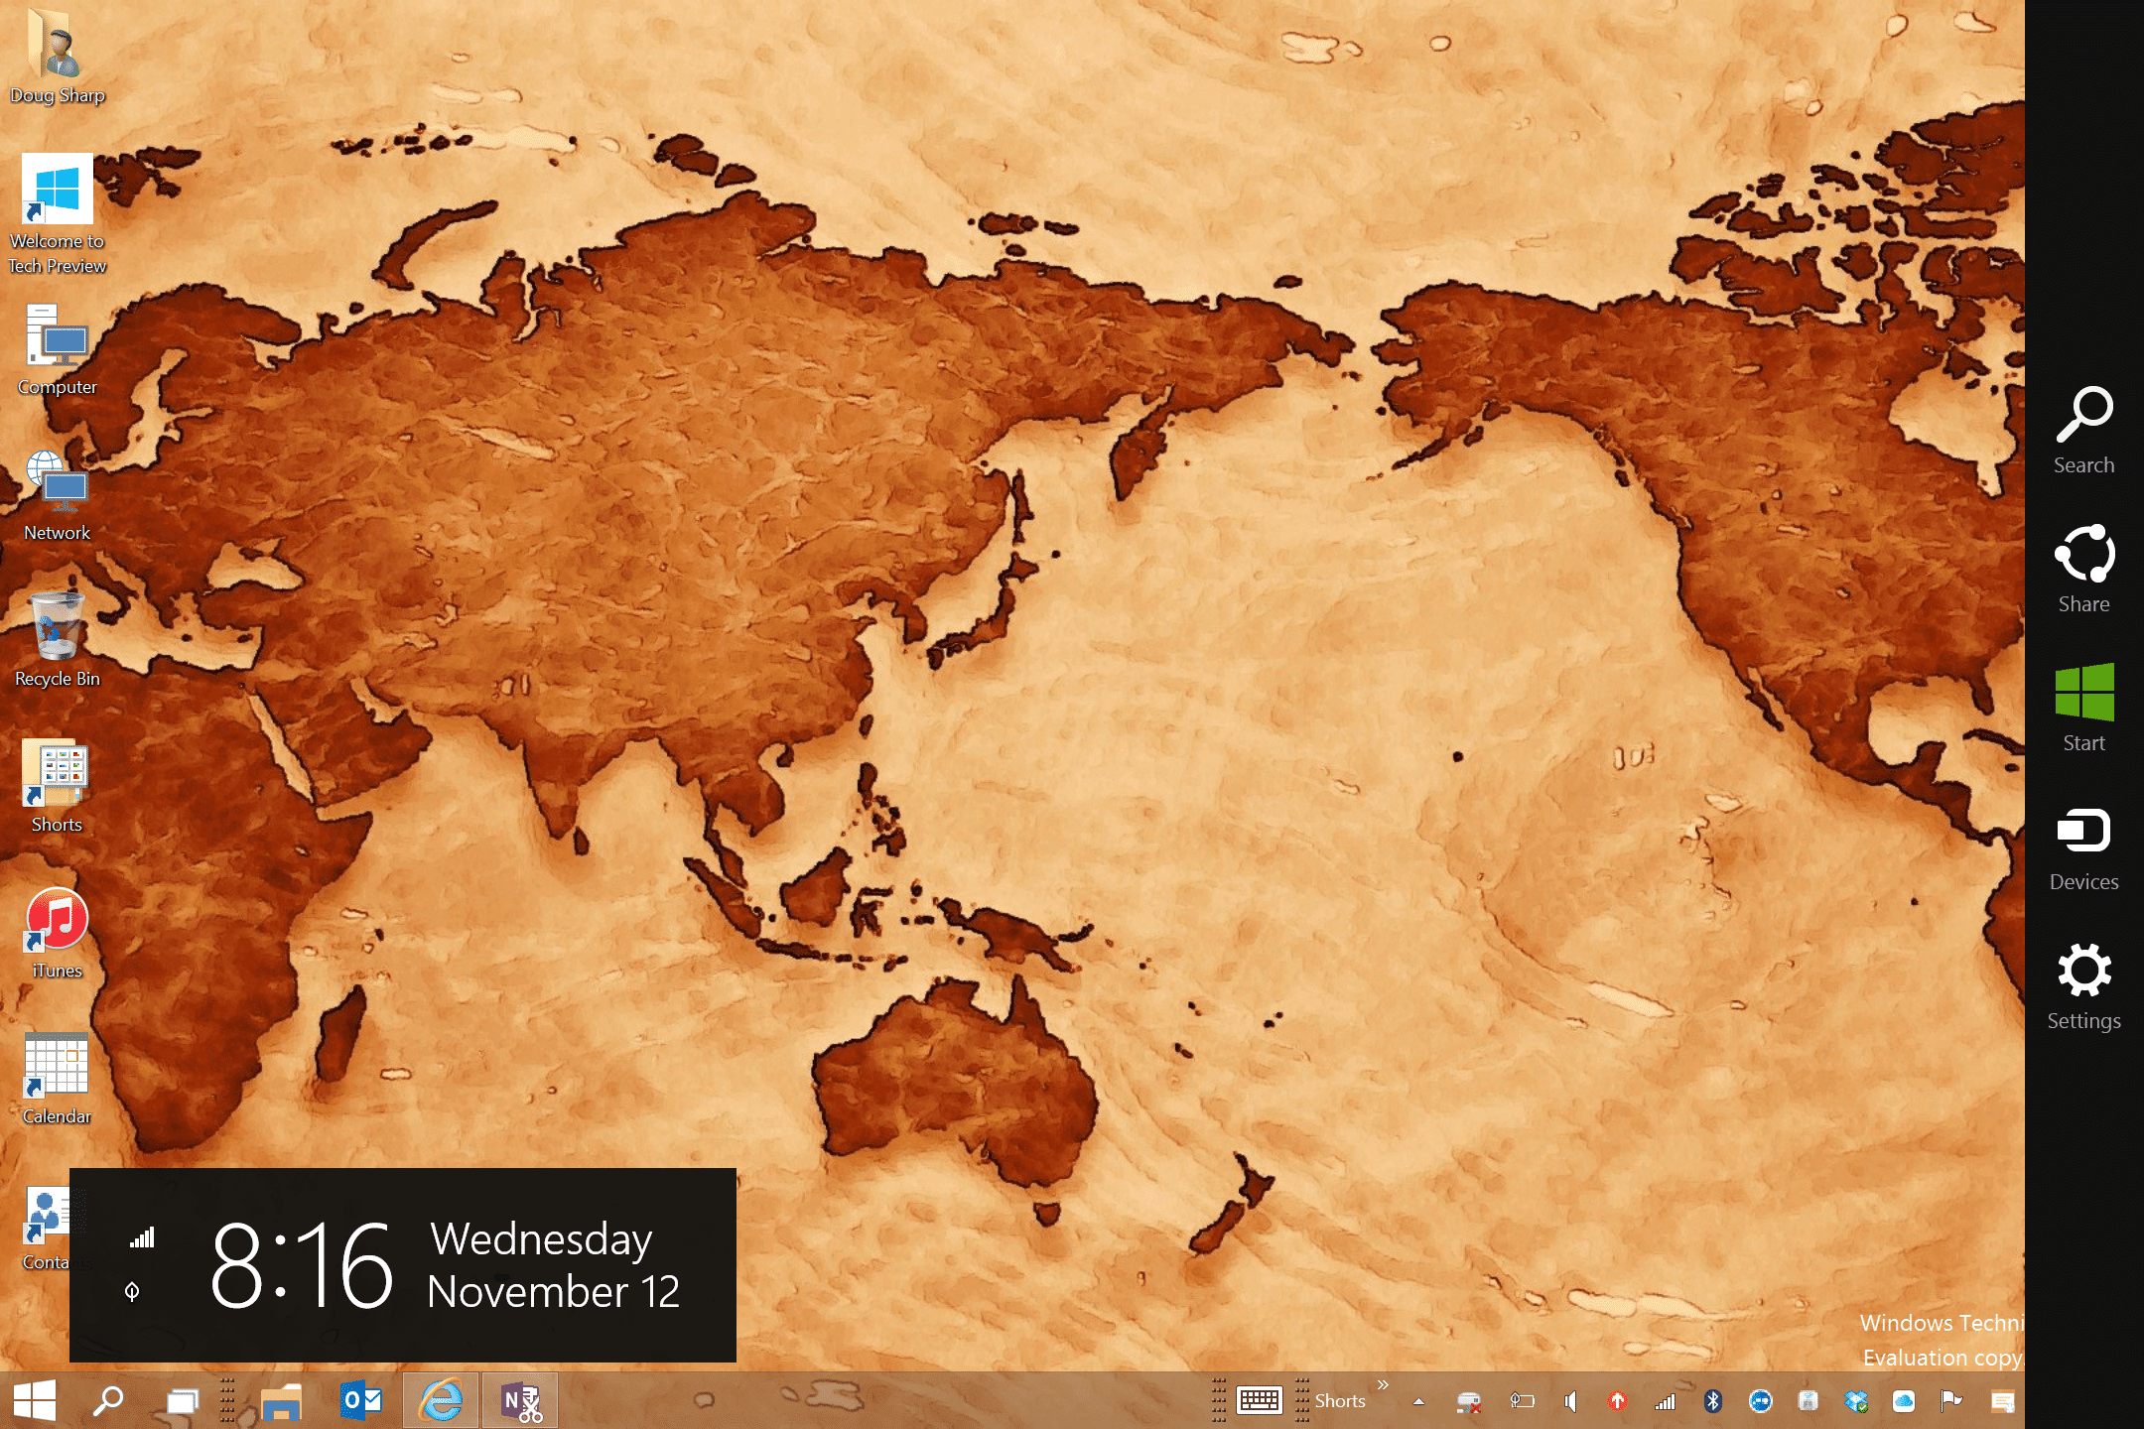Image resolution: width=2144 pixels, height=1429 pixels.
Task: Open the Action Center flag icon
Action: coord(1950,1400)
